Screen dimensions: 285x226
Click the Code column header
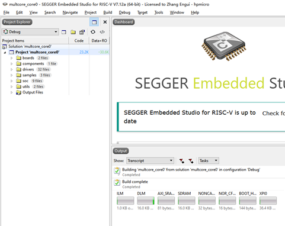coord(79,41)
